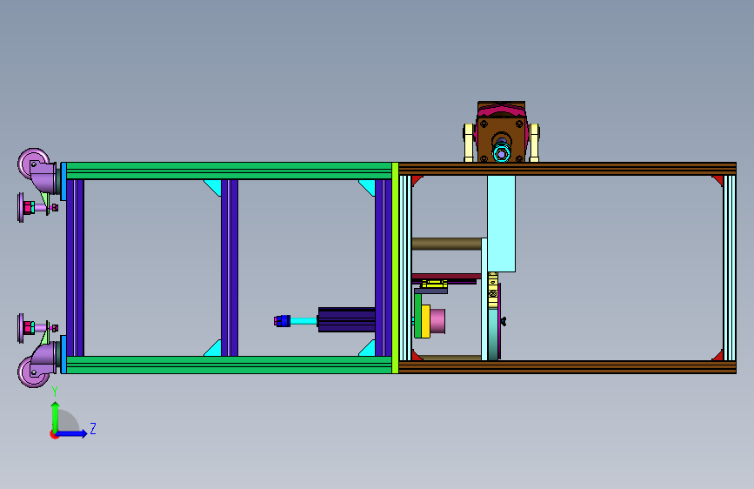Select the top-right red corner bracket
The height and width of the screenshot is (489, 754).
(718, 179)
